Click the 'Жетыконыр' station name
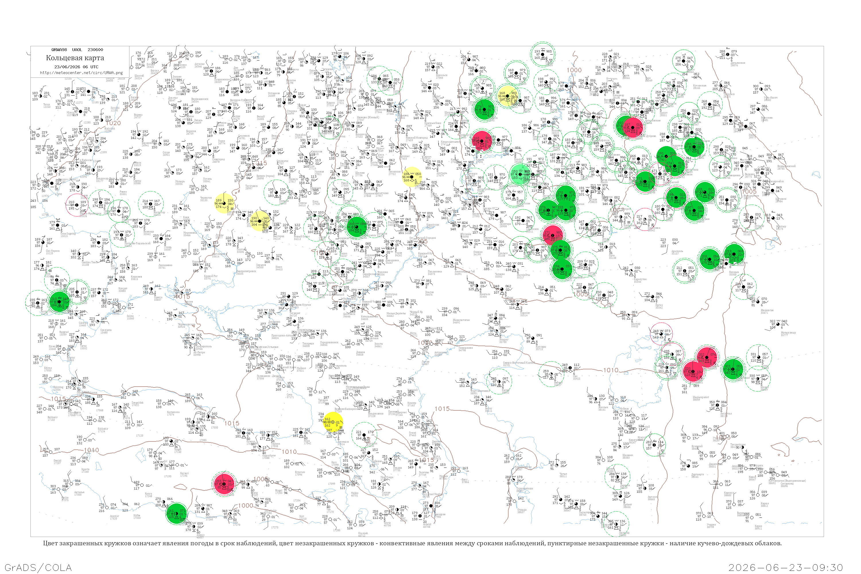The height and width of the screenshot is (574, 861). click(788, 332)
